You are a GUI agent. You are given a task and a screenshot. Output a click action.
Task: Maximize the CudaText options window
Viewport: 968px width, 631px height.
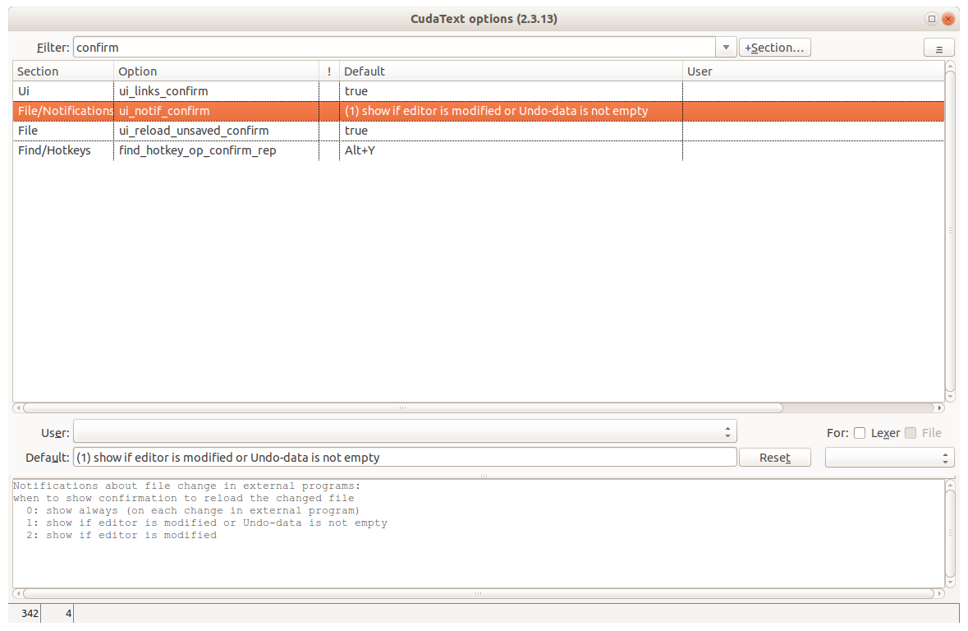[x=932, y=19]
